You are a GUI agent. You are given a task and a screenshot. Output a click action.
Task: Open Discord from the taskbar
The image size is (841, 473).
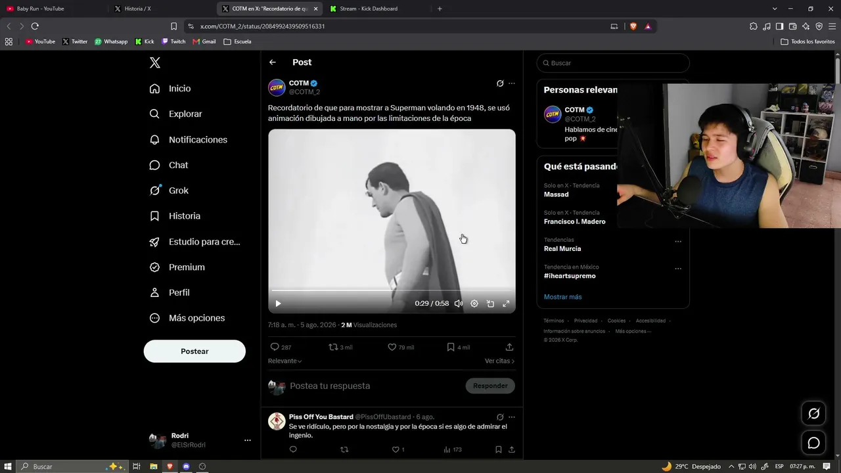(186, 466)
